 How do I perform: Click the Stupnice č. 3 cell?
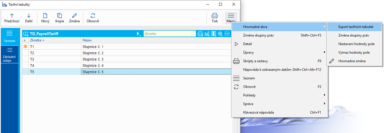pos(156,59)
